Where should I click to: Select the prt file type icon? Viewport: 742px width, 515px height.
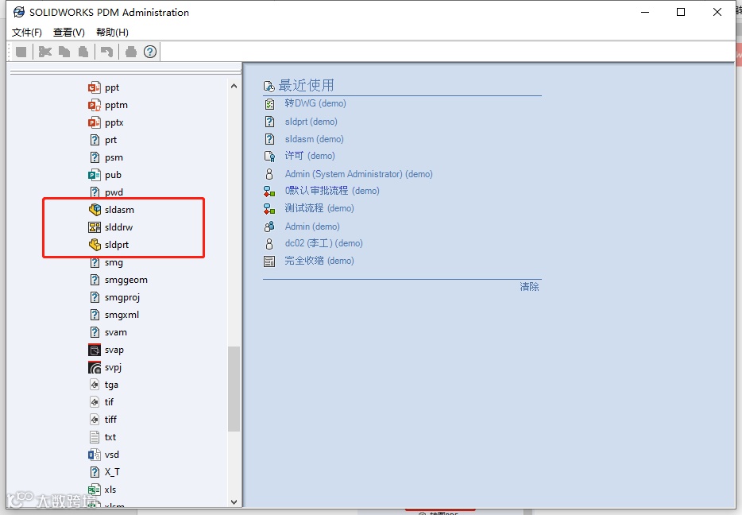click(95, 140)
